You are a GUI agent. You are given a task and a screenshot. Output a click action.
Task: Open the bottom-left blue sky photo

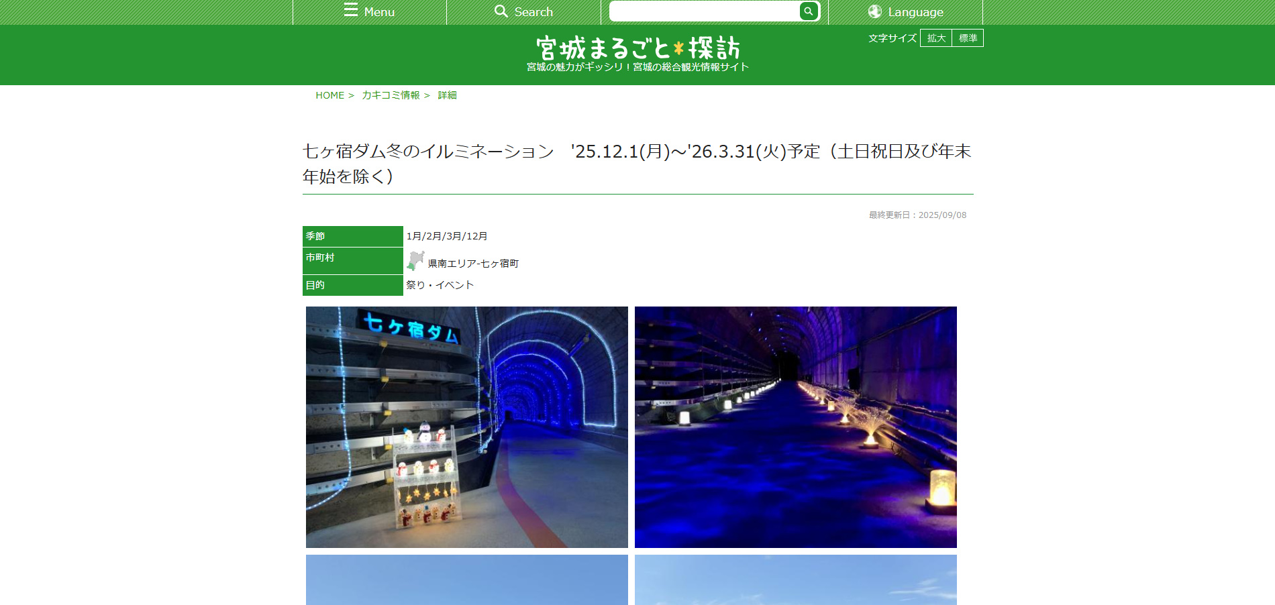(x=466, y=580)
